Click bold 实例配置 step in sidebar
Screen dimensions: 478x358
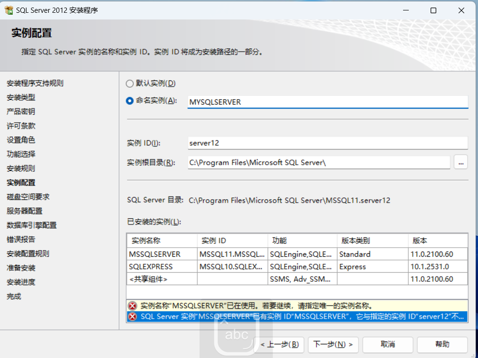pos(21,183)
